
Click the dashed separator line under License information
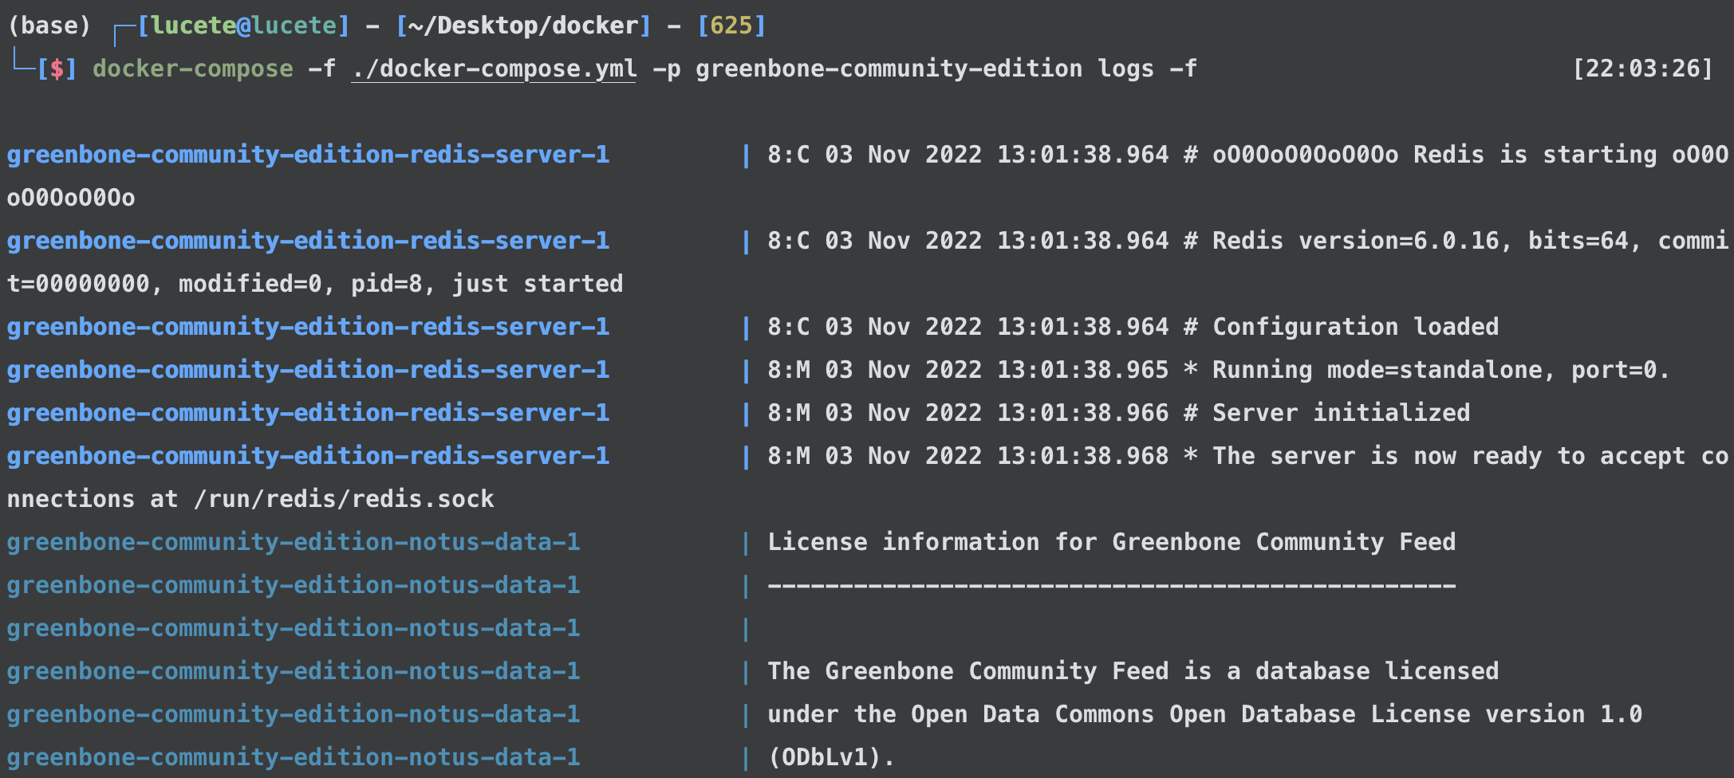1111,586
